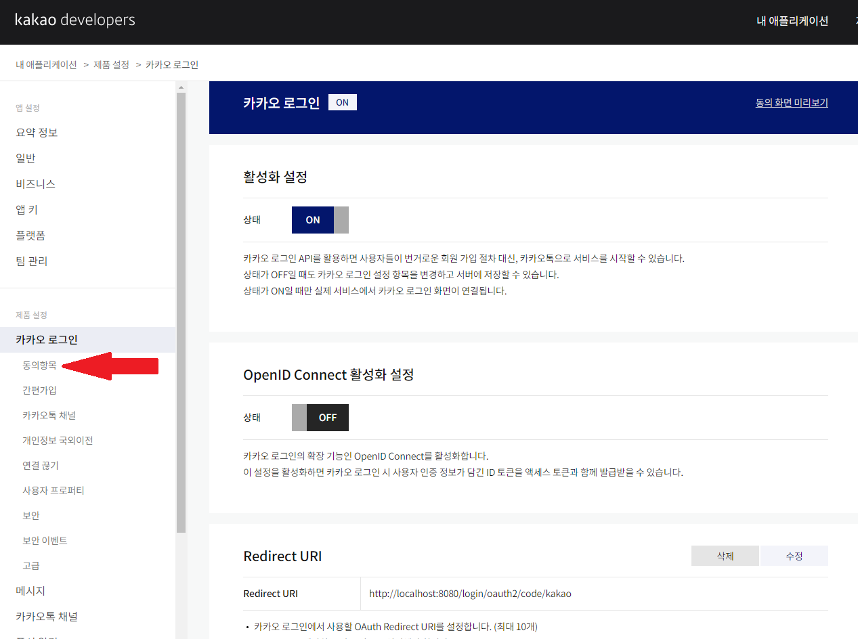
Task: Open 메시지 in sidebar
Action: pyautogui.click(x=30, y=591)
